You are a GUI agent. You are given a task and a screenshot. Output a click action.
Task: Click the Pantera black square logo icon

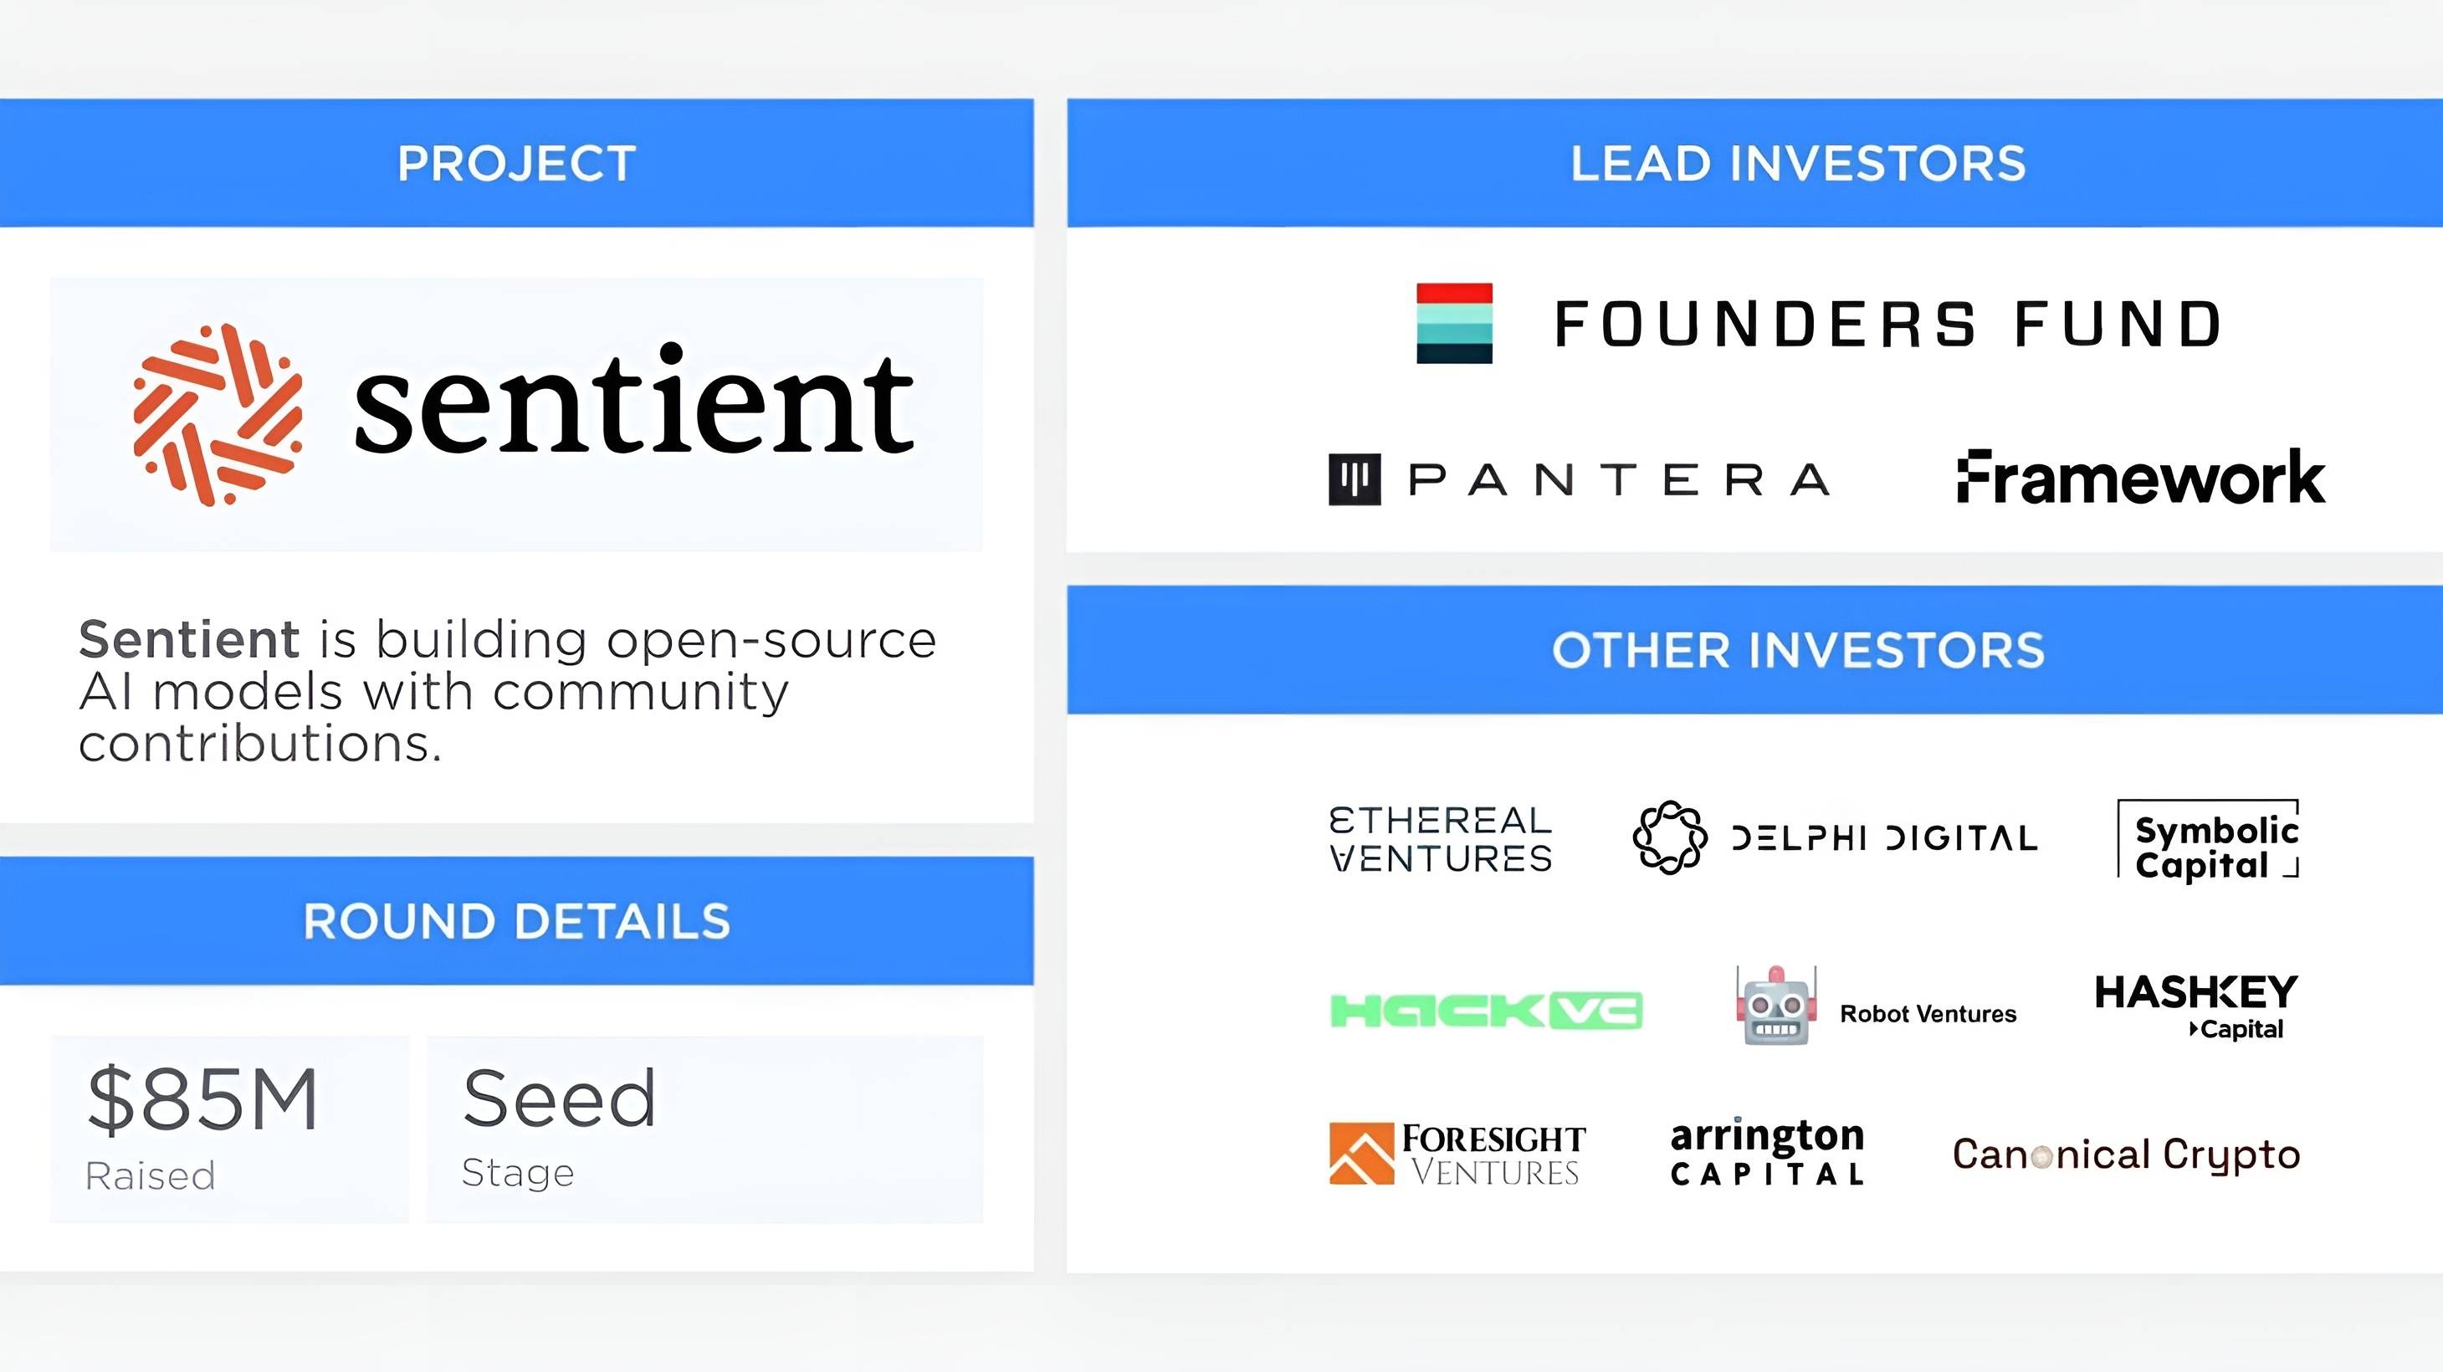click(x=1355, y=479)
